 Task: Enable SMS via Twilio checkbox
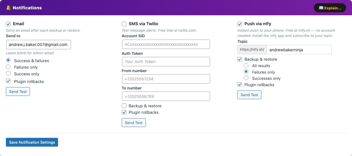pos(124,24)
